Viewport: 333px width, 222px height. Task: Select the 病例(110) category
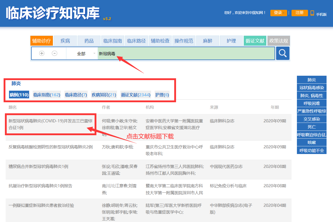point(19,95)
